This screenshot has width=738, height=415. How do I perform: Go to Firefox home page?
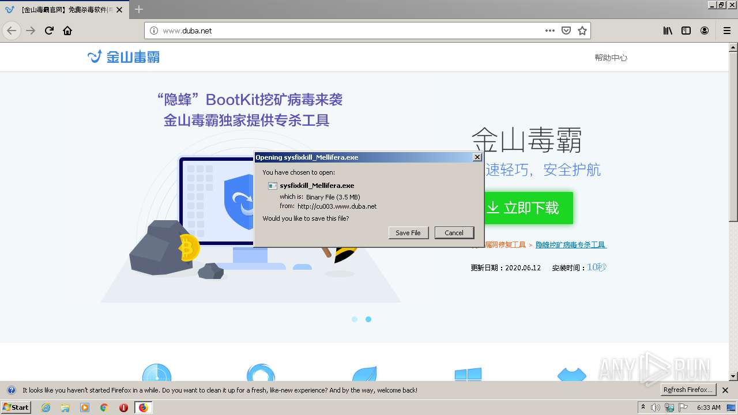67,31
